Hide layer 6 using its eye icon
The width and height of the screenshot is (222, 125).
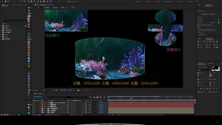tap(33, 113)
